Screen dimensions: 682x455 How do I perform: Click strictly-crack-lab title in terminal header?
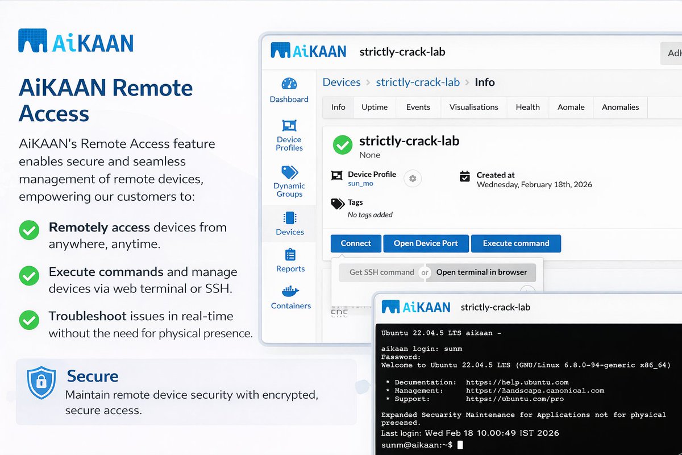click(496, 307)
